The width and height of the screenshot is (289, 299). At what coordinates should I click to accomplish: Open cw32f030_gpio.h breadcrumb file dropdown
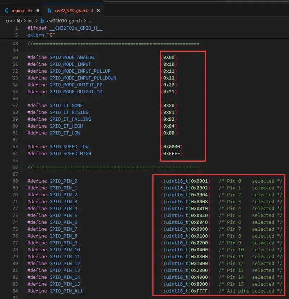tap(64, 21)
